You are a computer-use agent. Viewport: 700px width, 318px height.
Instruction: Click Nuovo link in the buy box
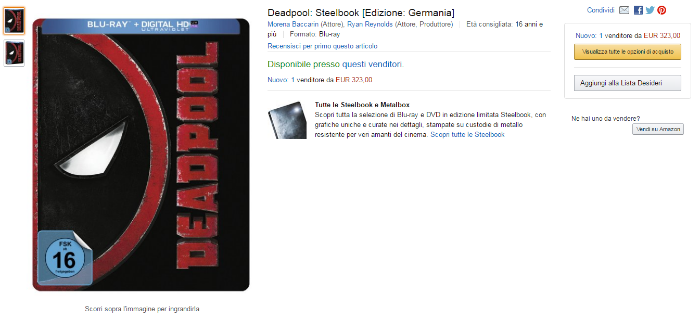click(x=586, y=36)
